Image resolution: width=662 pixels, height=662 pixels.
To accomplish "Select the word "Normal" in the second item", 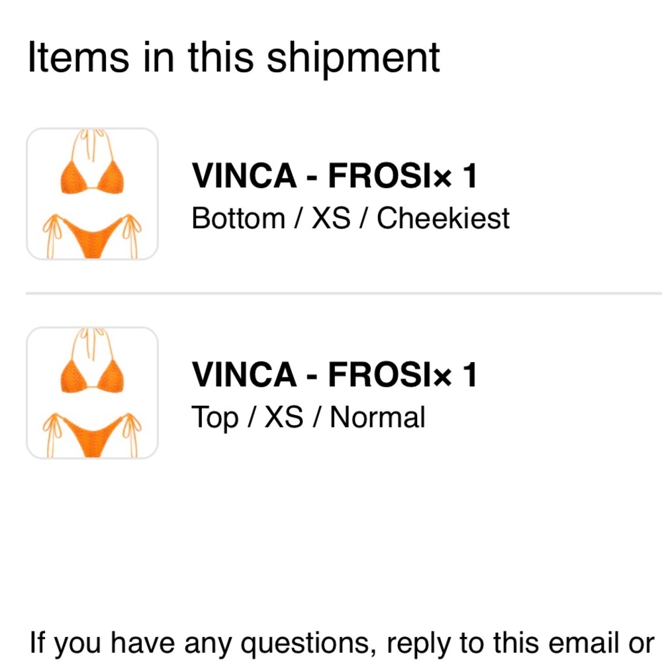I will (377, 417).
